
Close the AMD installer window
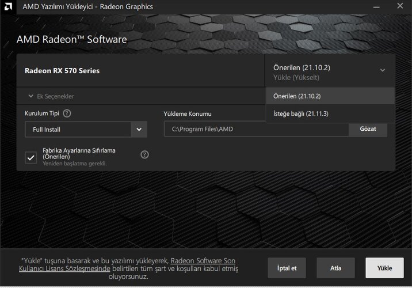coord(400,6)
